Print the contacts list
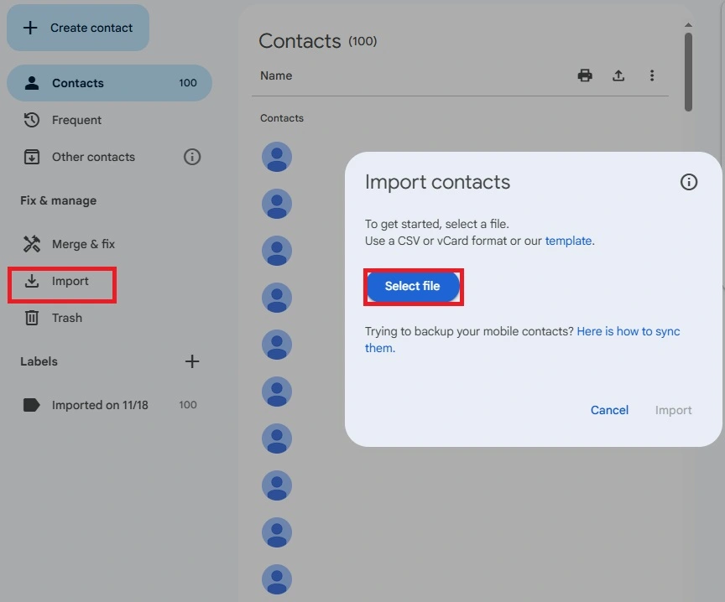 coord(585,75)
